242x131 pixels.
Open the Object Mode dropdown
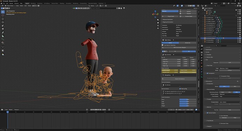click(10, 6)
